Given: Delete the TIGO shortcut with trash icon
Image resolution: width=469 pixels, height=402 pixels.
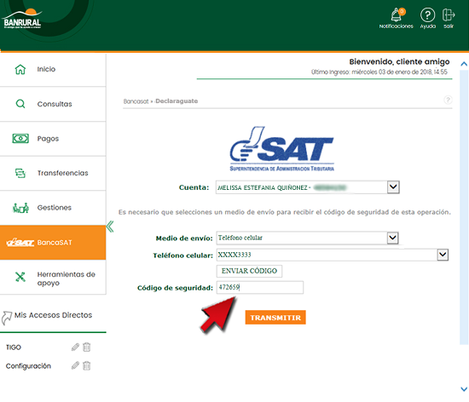Looking at the screenshot, I should [x=86, y=347].
